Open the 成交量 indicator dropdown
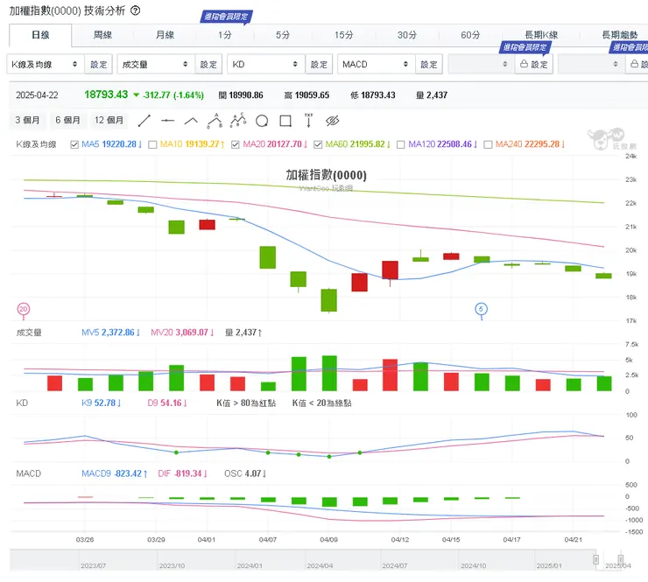648x582 pixels. tap(156, 65)
